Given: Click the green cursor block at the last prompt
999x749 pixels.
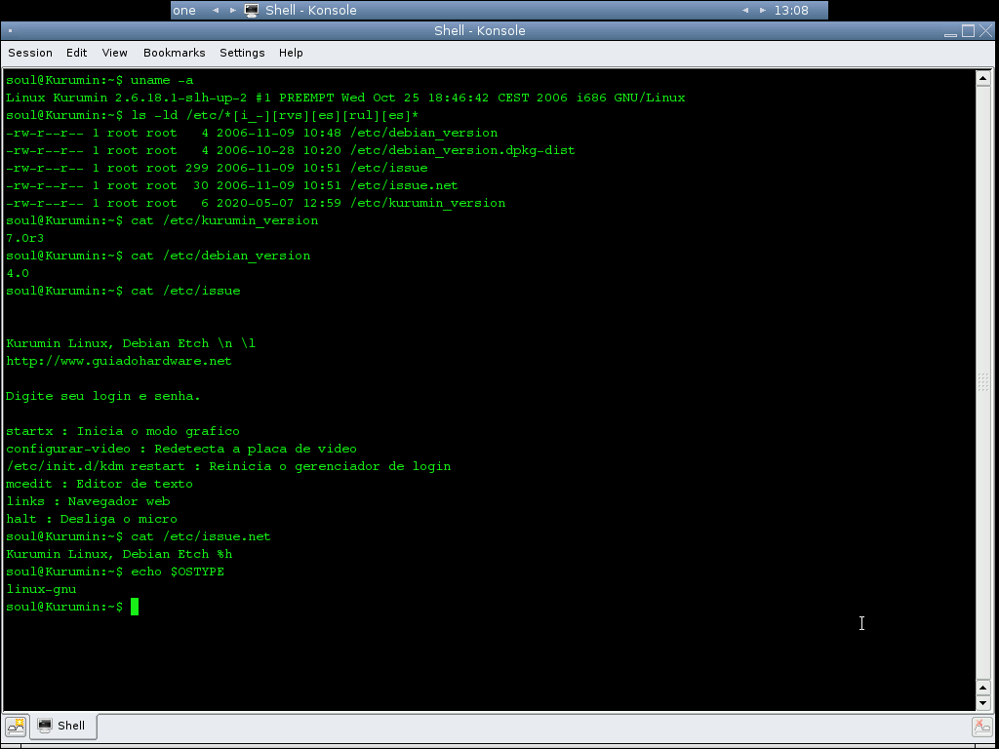Looking at the screenshot, I should [135, 607].
